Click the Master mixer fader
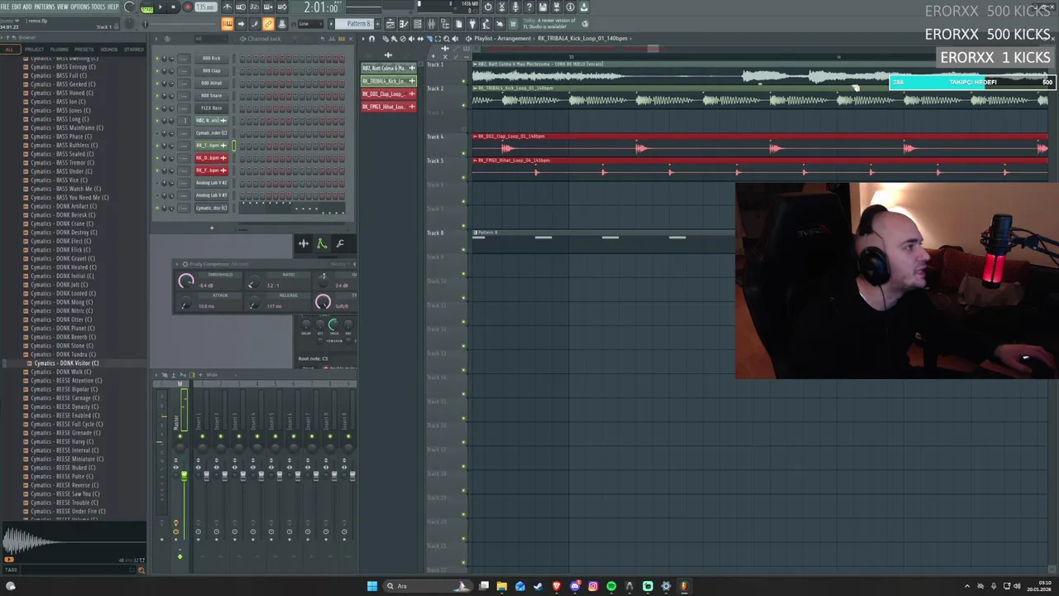1059x596 pixels. pos(184,476)
